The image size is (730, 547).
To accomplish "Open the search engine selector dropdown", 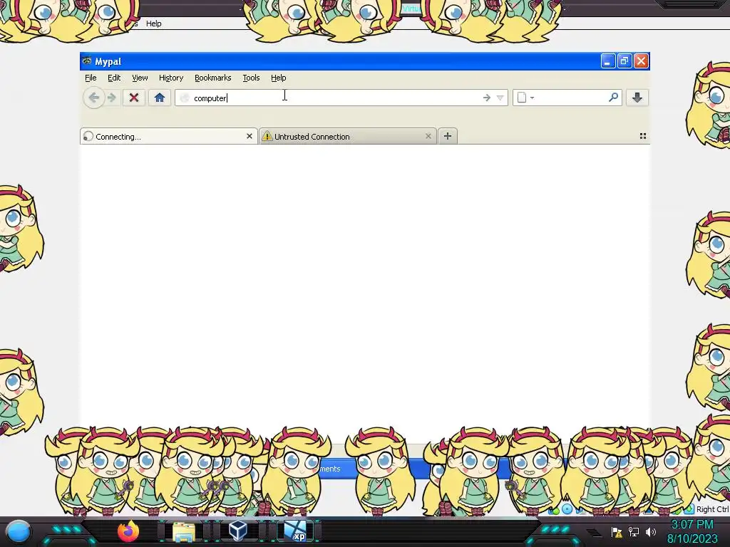I will (x=525, y=98).
